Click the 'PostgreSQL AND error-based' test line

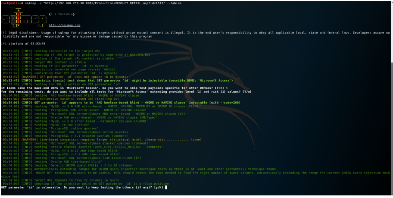click(74, 110)
